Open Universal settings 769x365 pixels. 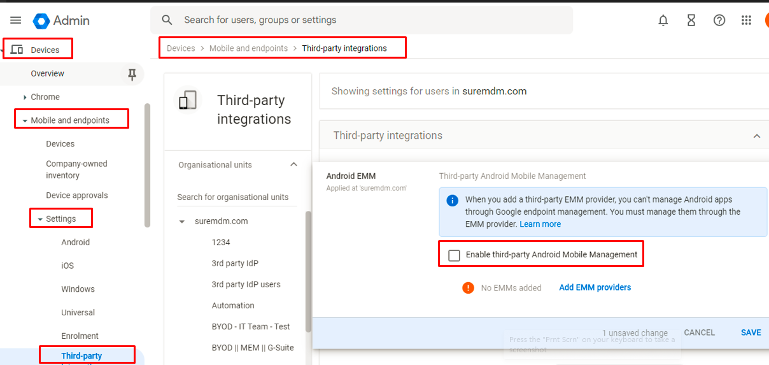tap(78, 313)
